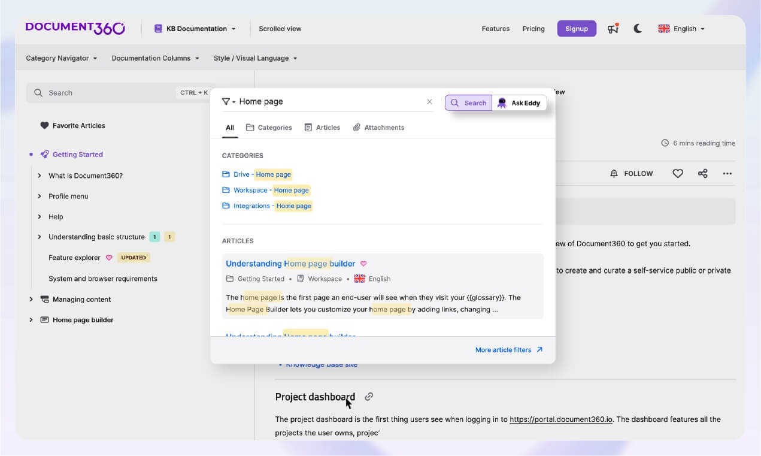Select the Search mode button

(468, 103)
